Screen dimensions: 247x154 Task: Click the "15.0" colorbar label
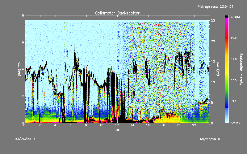click(234, 59)
